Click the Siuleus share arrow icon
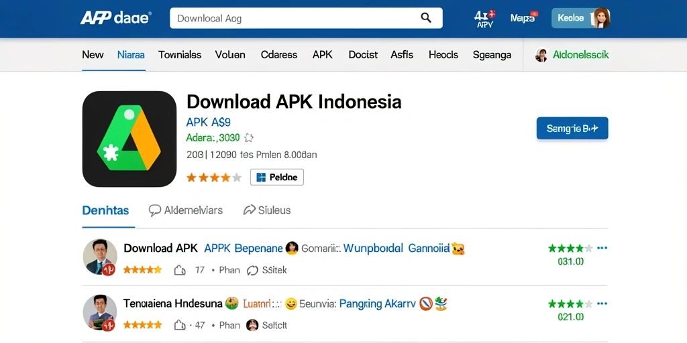687x343 pixels. pos(250,210)
